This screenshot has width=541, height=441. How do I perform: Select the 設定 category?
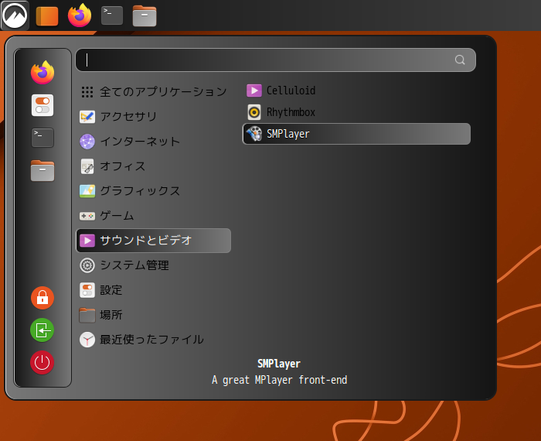click(x=154, y=290)
